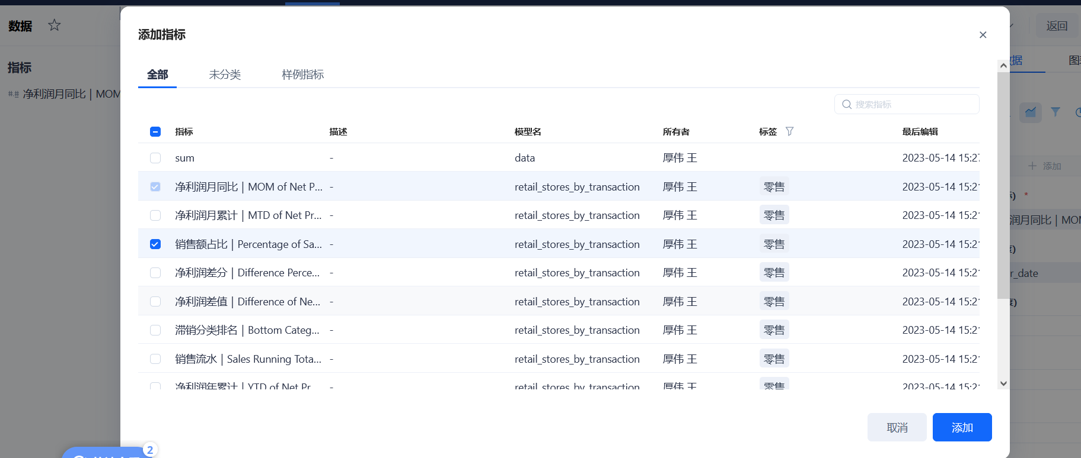The height and width of the screenshot is (458, 1081).
Task: Open the 标签 column filter icon
Action: point(789,131)
